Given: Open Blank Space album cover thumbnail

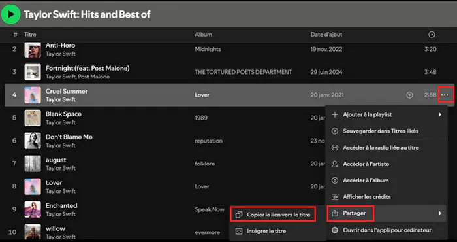Looking at the screenshot, I should point(33,118).
